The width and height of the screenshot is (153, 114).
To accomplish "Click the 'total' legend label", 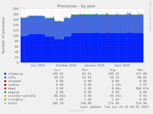I will click(x=13, y=103).
